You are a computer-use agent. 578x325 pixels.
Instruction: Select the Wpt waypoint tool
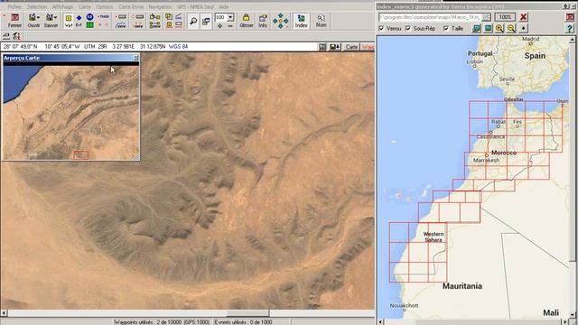(x=69, y=21)
